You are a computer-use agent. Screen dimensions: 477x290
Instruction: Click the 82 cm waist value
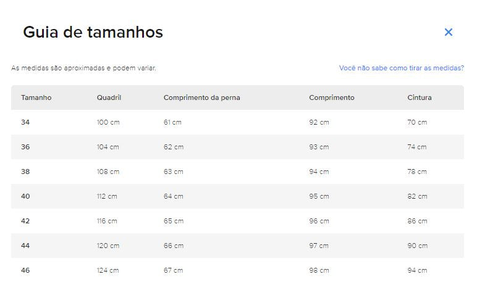(x=418, y=196)
